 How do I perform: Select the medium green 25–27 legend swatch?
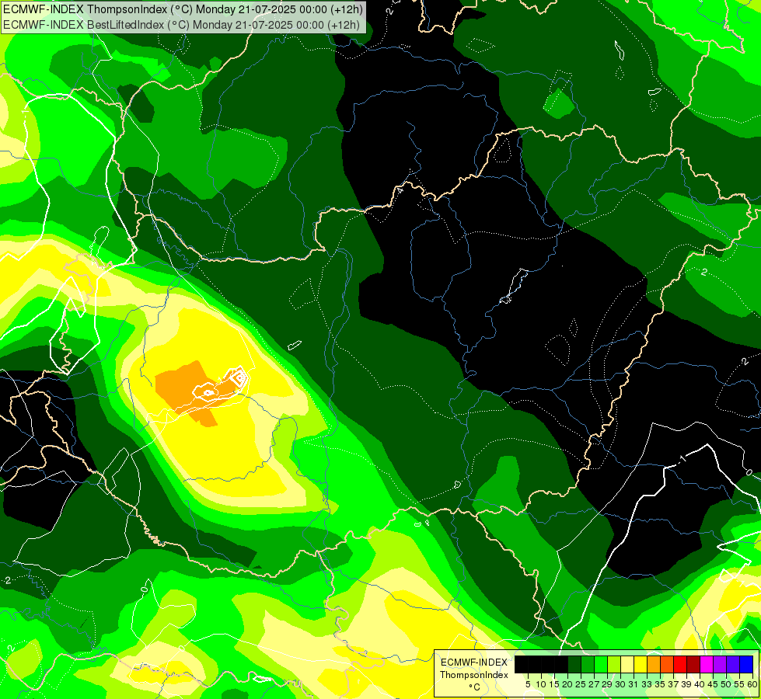pyautogui.click(x=588, y=664)
